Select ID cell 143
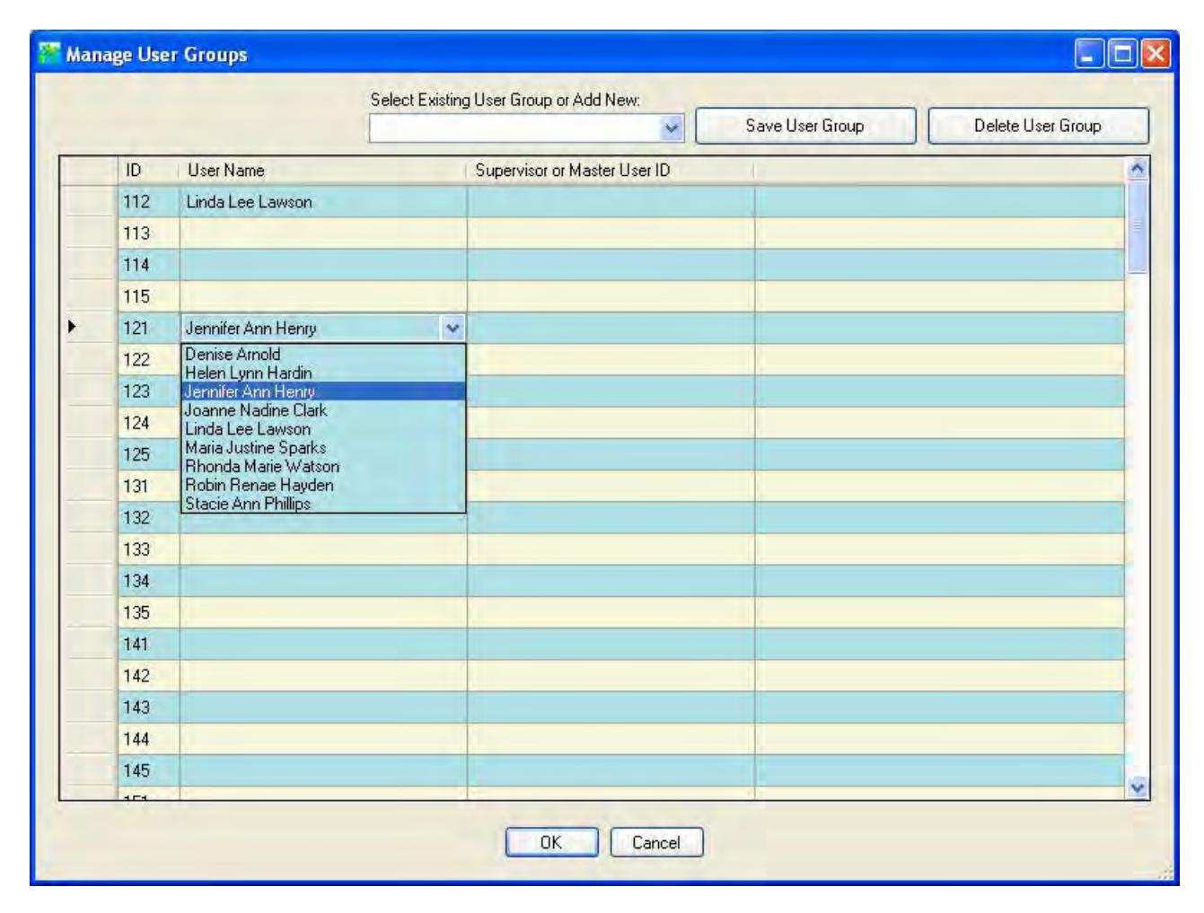 (x=149, y=707)
